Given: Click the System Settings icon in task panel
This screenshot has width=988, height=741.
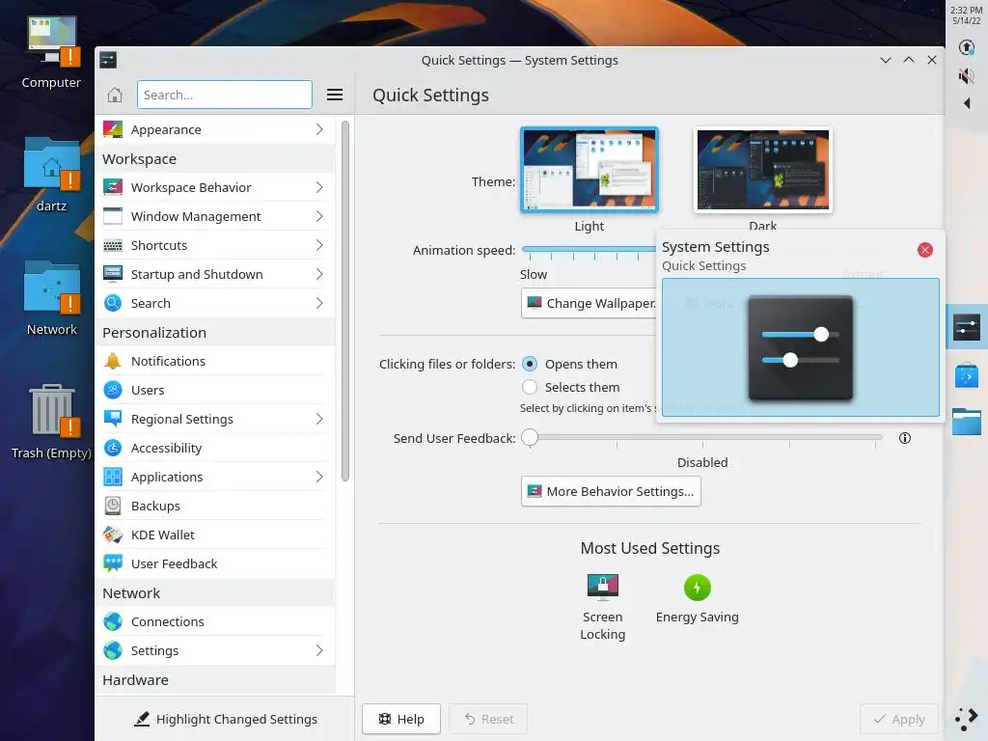Looking at the screenshot, I should click(x=967, y=327).
